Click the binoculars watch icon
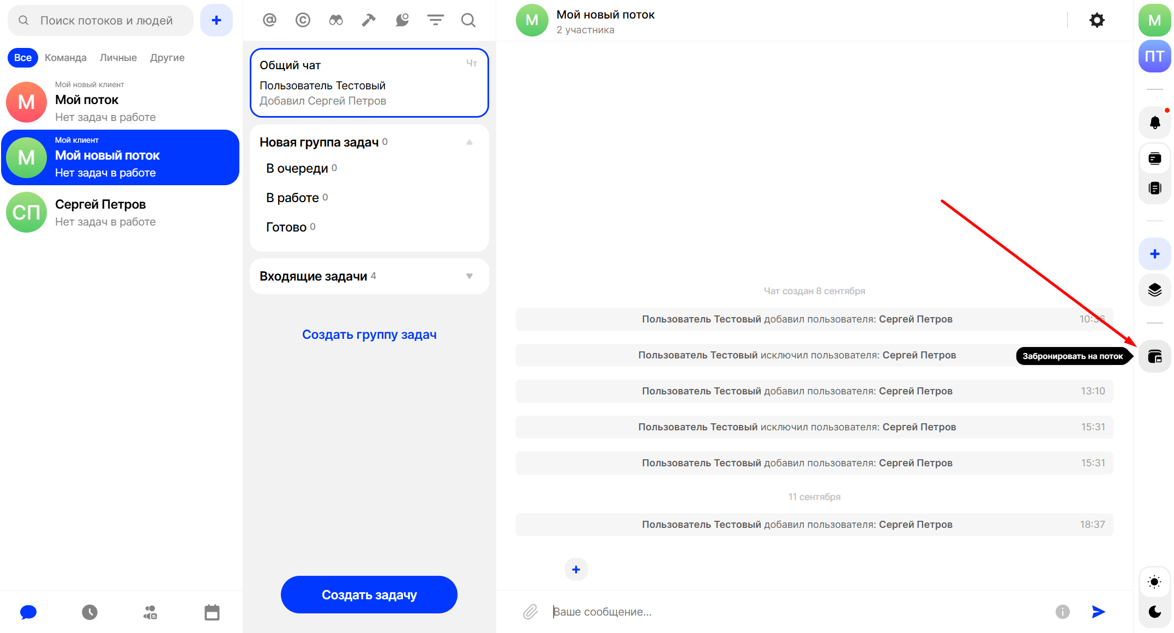The height and width of the screenshot is (633, 1174). 336,20
